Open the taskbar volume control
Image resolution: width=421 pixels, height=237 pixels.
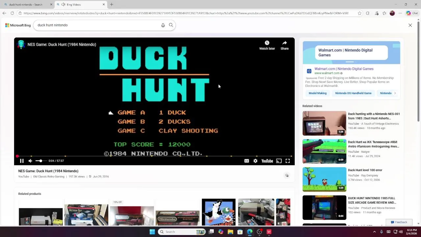[401, 232]
